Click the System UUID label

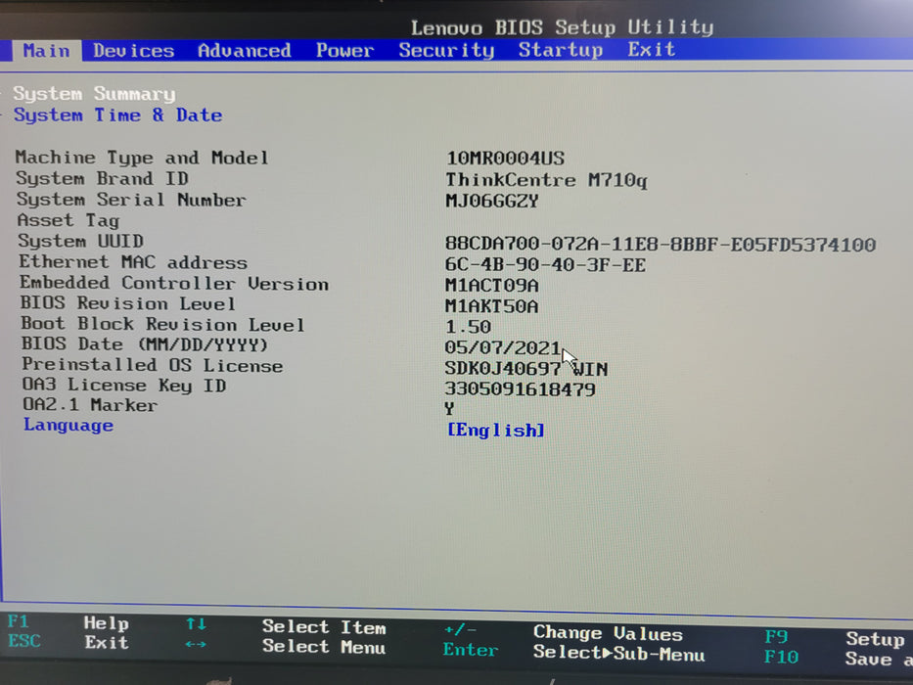80,241
